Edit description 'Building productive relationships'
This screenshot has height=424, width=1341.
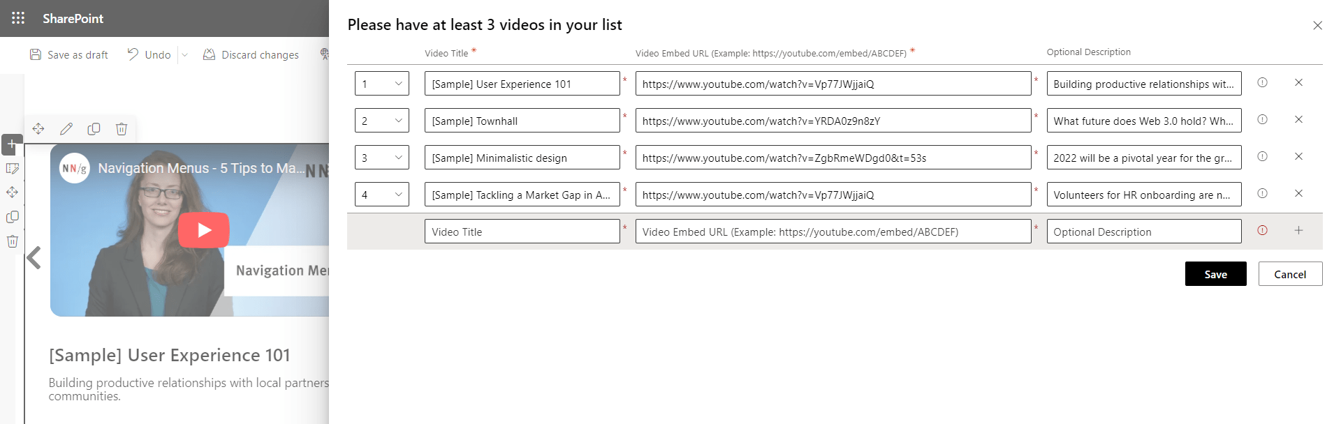[x=1144, y=84]
